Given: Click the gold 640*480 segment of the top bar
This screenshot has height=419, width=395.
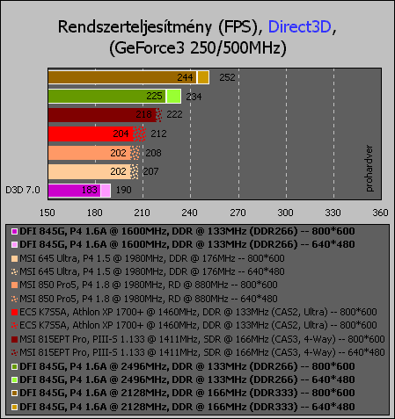Looking at the screenshot, I should pyautogui.click(x=203, y=77).
